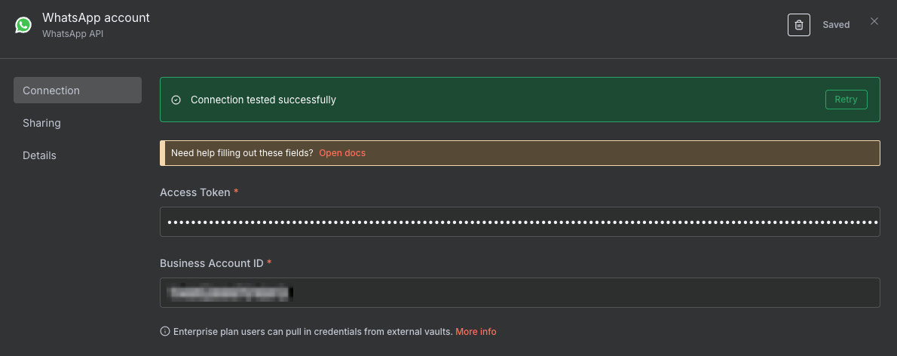Go to the Details tab

39,155
